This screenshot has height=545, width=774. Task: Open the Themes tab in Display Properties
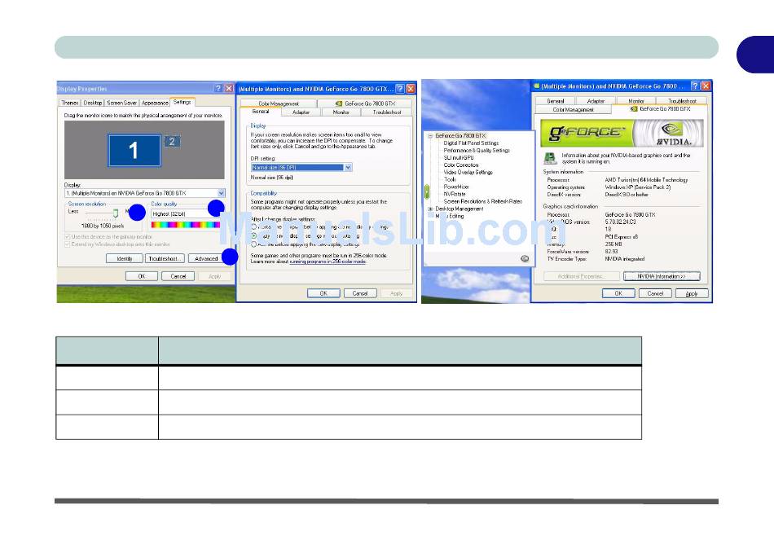(x=69, y=103)
